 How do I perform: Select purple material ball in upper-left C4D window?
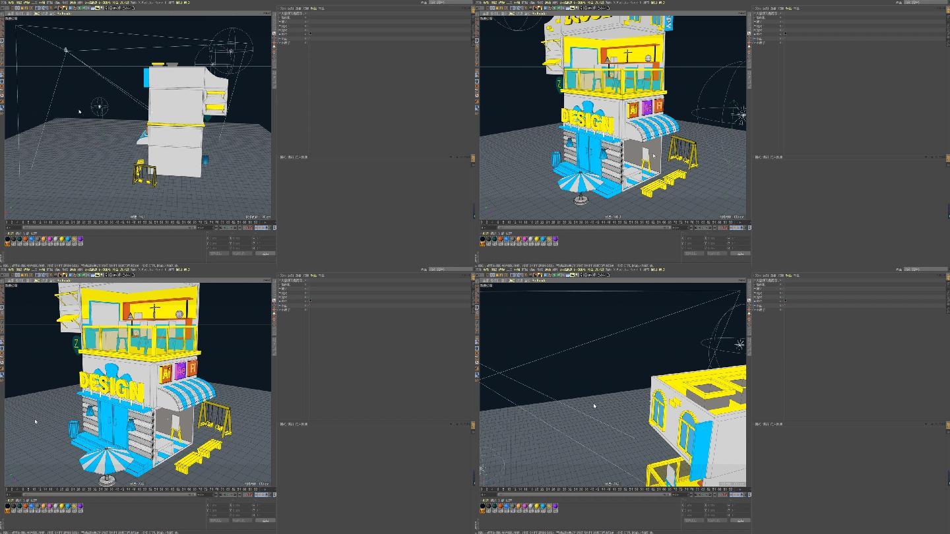coord(80,239)
